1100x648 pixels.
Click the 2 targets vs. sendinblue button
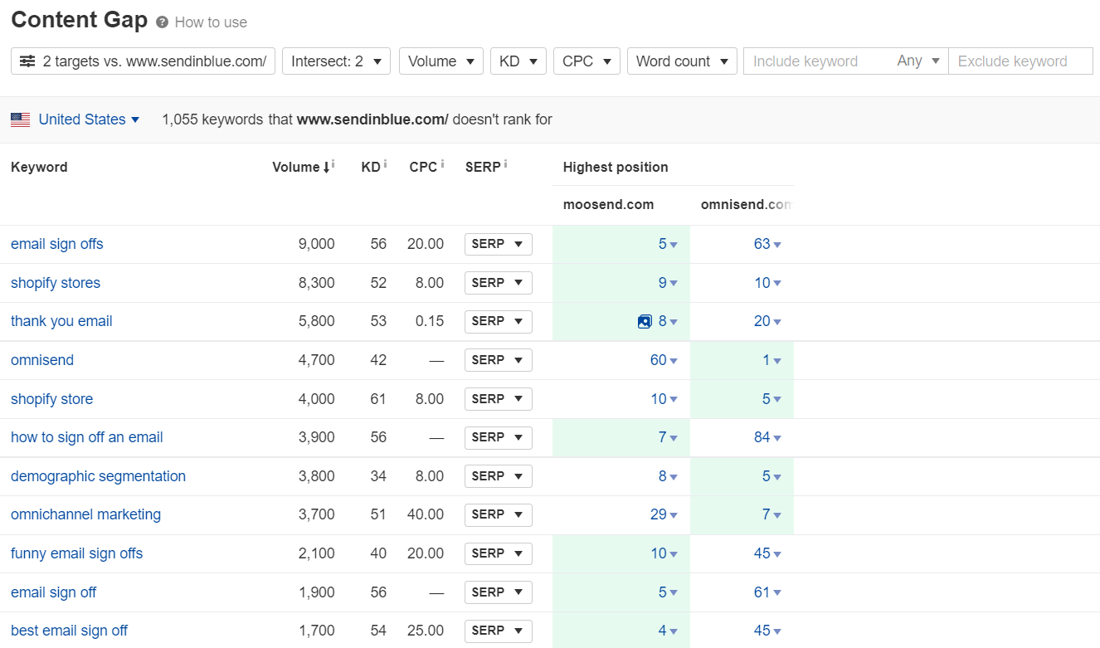tap(143, 61)
